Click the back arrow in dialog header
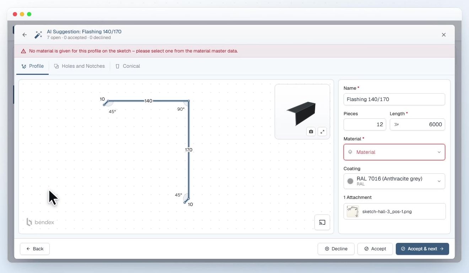The width and height of the screenshot is (469, 273). point(25,35)
